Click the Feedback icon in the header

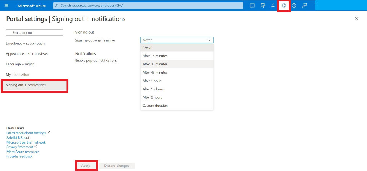click(x=304, y=6)
